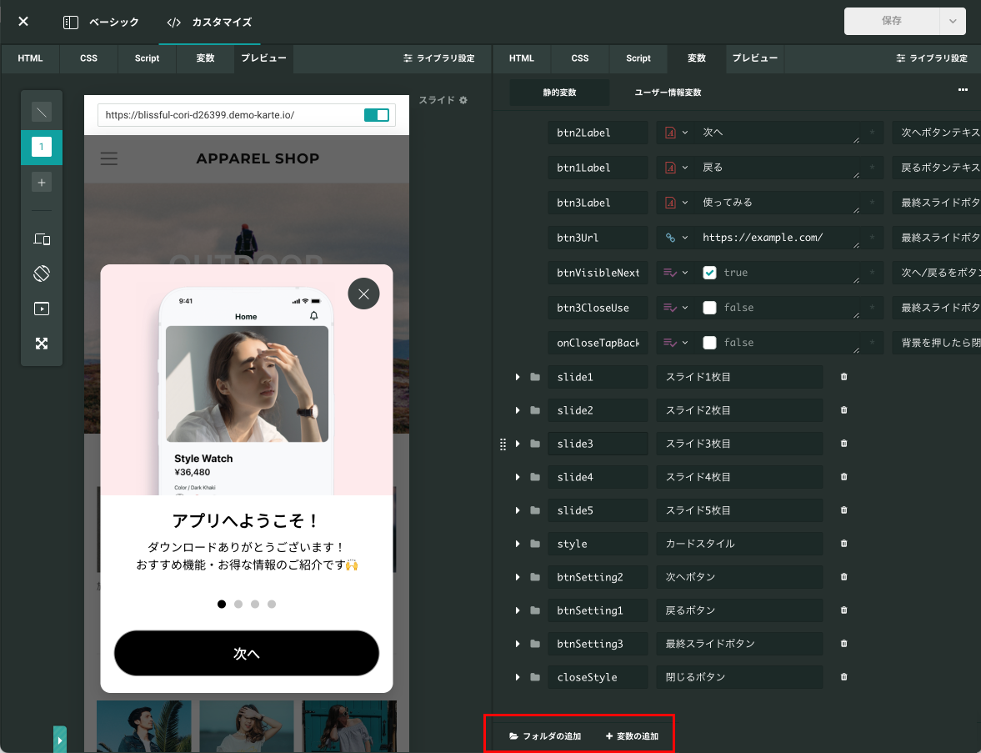Click the device switch icon
The height and width of the screenshot is (753, 981).
[x=42, y=238]
